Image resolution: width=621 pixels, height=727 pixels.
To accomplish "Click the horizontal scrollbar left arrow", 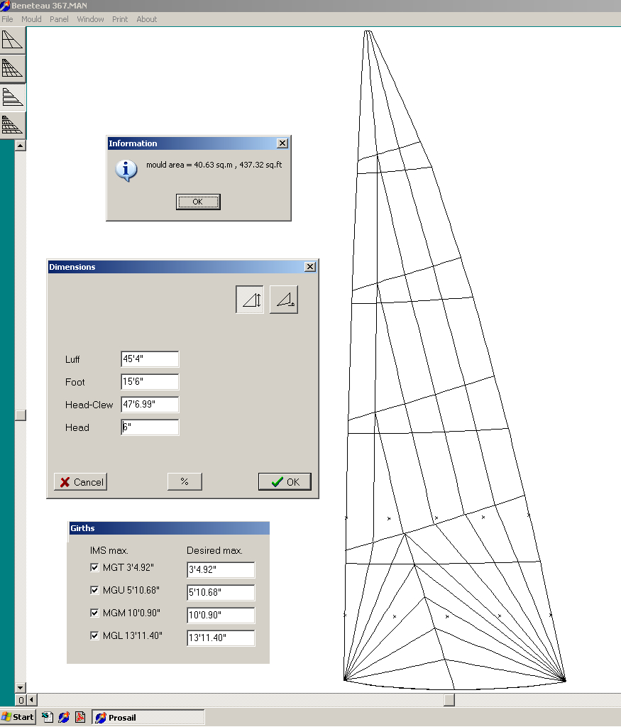I will pos(32,699).
